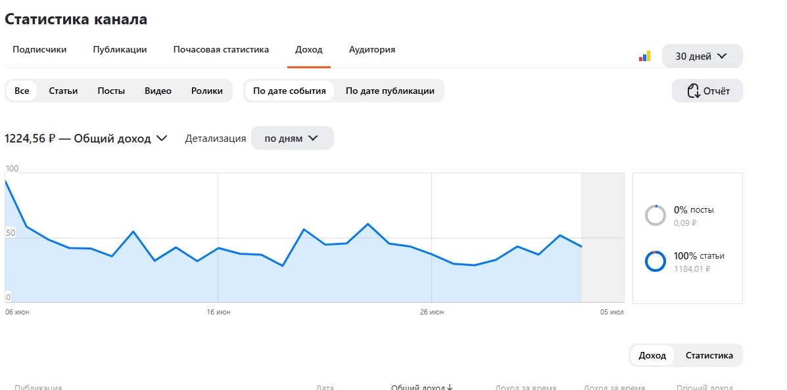787x390 pixels.
Task: Filter by Статьи
Action: point(63,91)
